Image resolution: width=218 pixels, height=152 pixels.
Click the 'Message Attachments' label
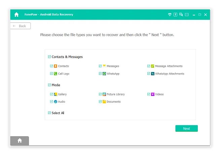pos(169,66)
